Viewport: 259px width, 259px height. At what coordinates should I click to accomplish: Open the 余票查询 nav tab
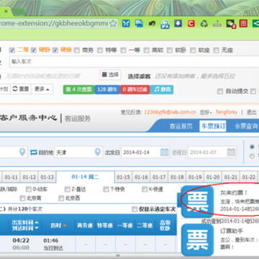(246, 127)
